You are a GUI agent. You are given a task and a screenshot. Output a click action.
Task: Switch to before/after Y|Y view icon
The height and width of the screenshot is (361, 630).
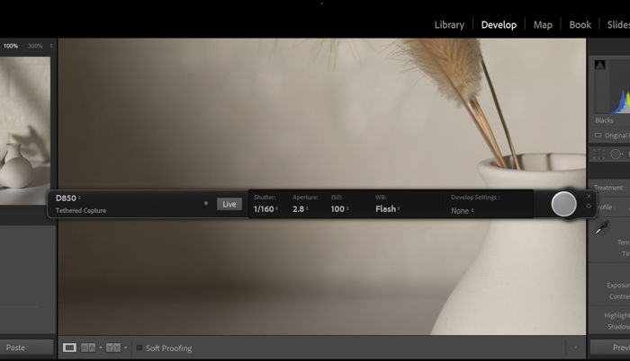[x=113, y=348]
